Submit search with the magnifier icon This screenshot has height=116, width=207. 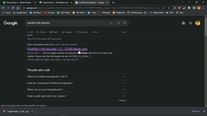[125, 23]
